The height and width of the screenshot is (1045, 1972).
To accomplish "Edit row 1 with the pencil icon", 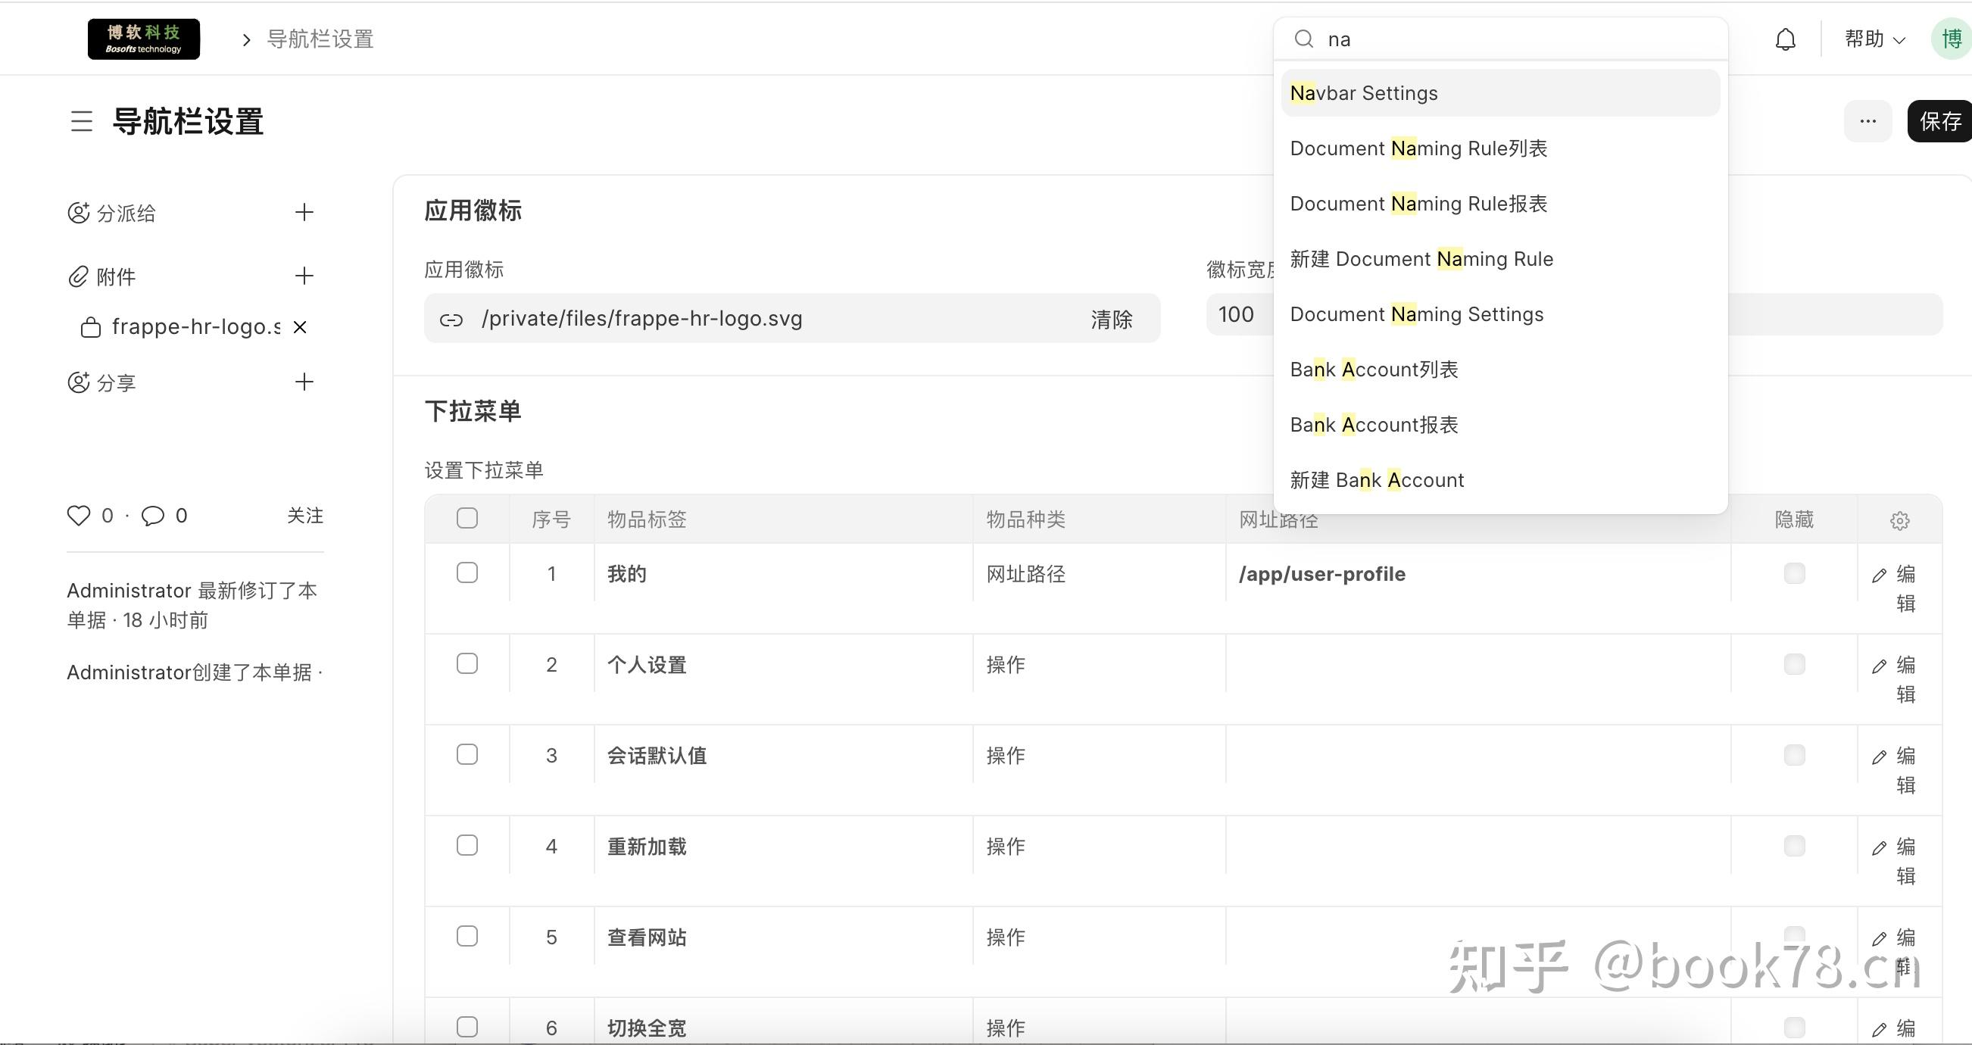I will coord(1880,576).
